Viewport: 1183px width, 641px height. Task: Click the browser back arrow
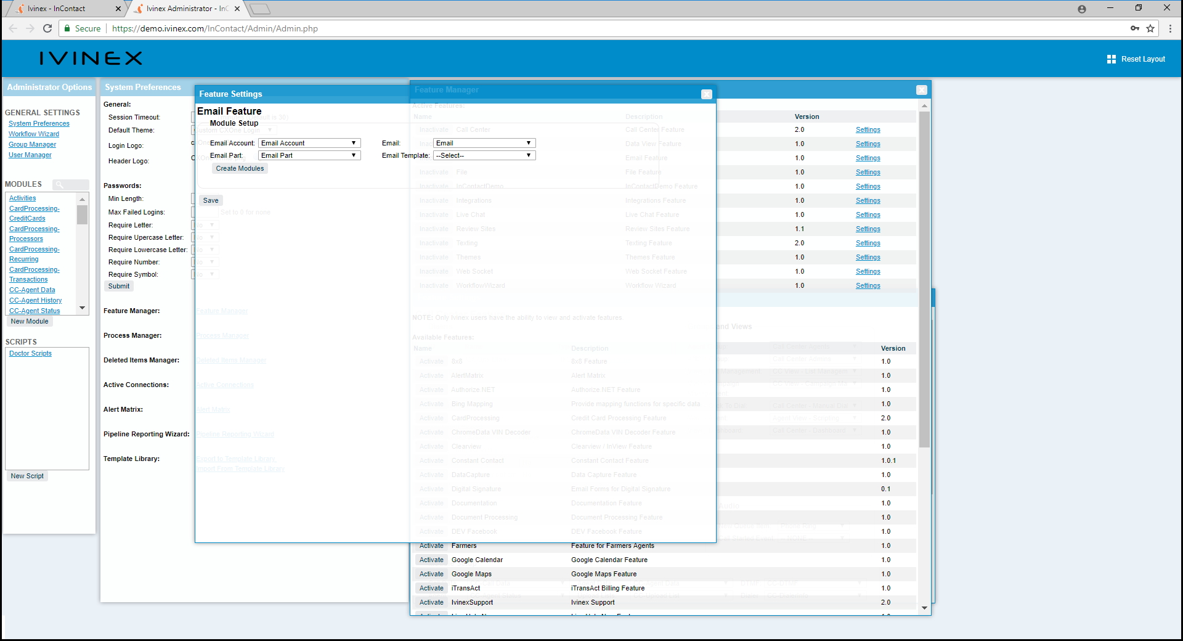tap(13, 28)
